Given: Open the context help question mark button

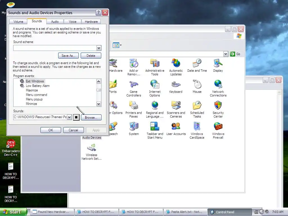Looking at the screenshot, I should click(98, 12).
